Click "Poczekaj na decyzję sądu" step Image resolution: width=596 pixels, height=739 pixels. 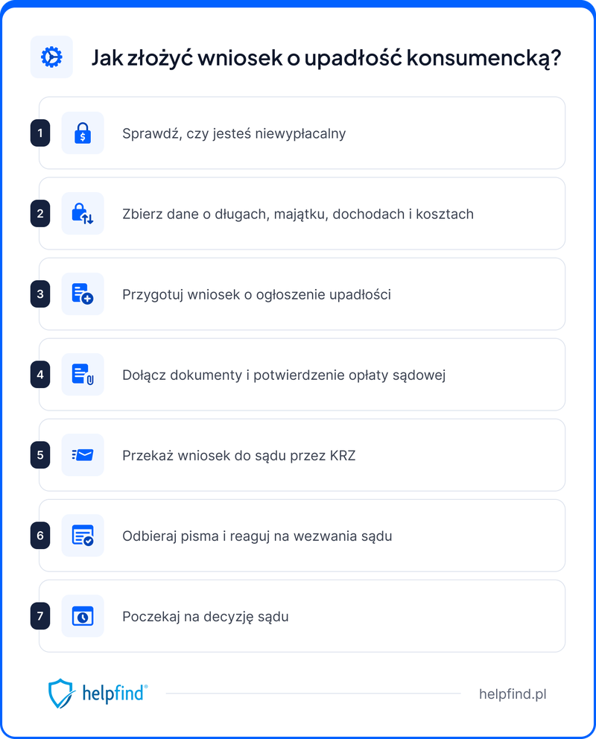click(x=205, y=617)
